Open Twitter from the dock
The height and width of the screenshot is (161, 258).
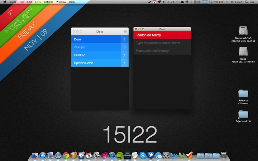[x=150, y=155]
